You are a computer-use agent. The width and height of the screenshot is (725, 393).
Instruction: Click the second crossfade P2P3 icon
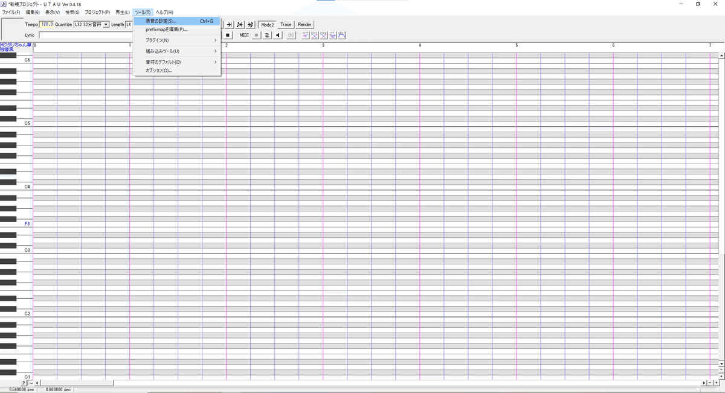click(x=315, y=35)
